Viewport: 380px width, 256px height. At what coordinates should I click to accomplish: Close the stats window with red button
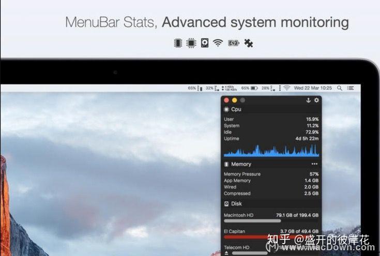226,100
